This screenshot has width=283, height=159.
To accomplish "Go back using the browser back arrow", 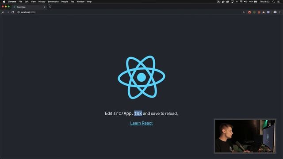I will [3, 12].
